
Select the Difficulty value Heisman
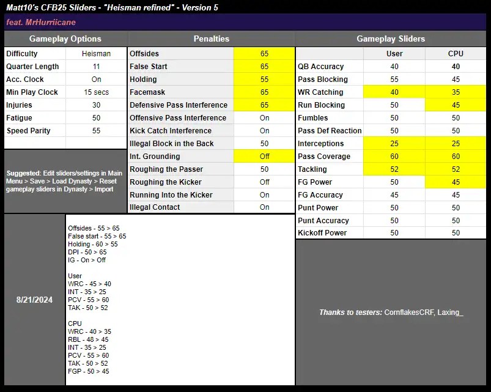(x=96, y=54)
